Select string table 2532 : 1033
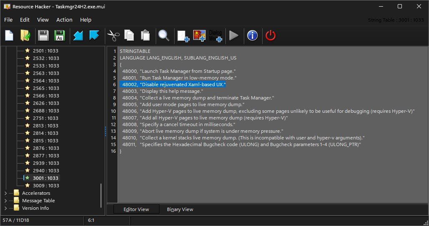This screenshot has width=429, height=226. tap(45, 58)
